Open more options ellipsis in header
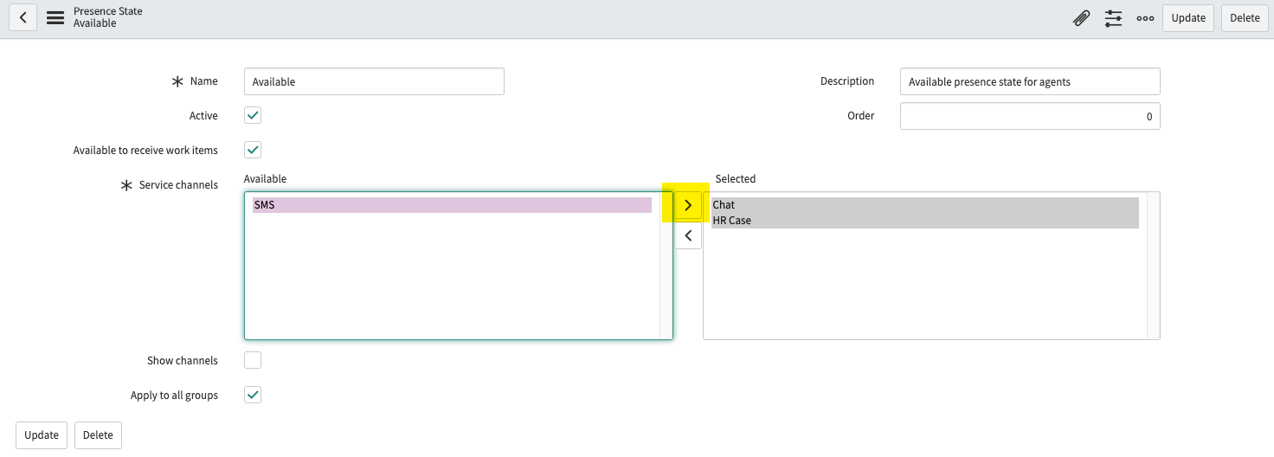 (x=1145, y=18)
